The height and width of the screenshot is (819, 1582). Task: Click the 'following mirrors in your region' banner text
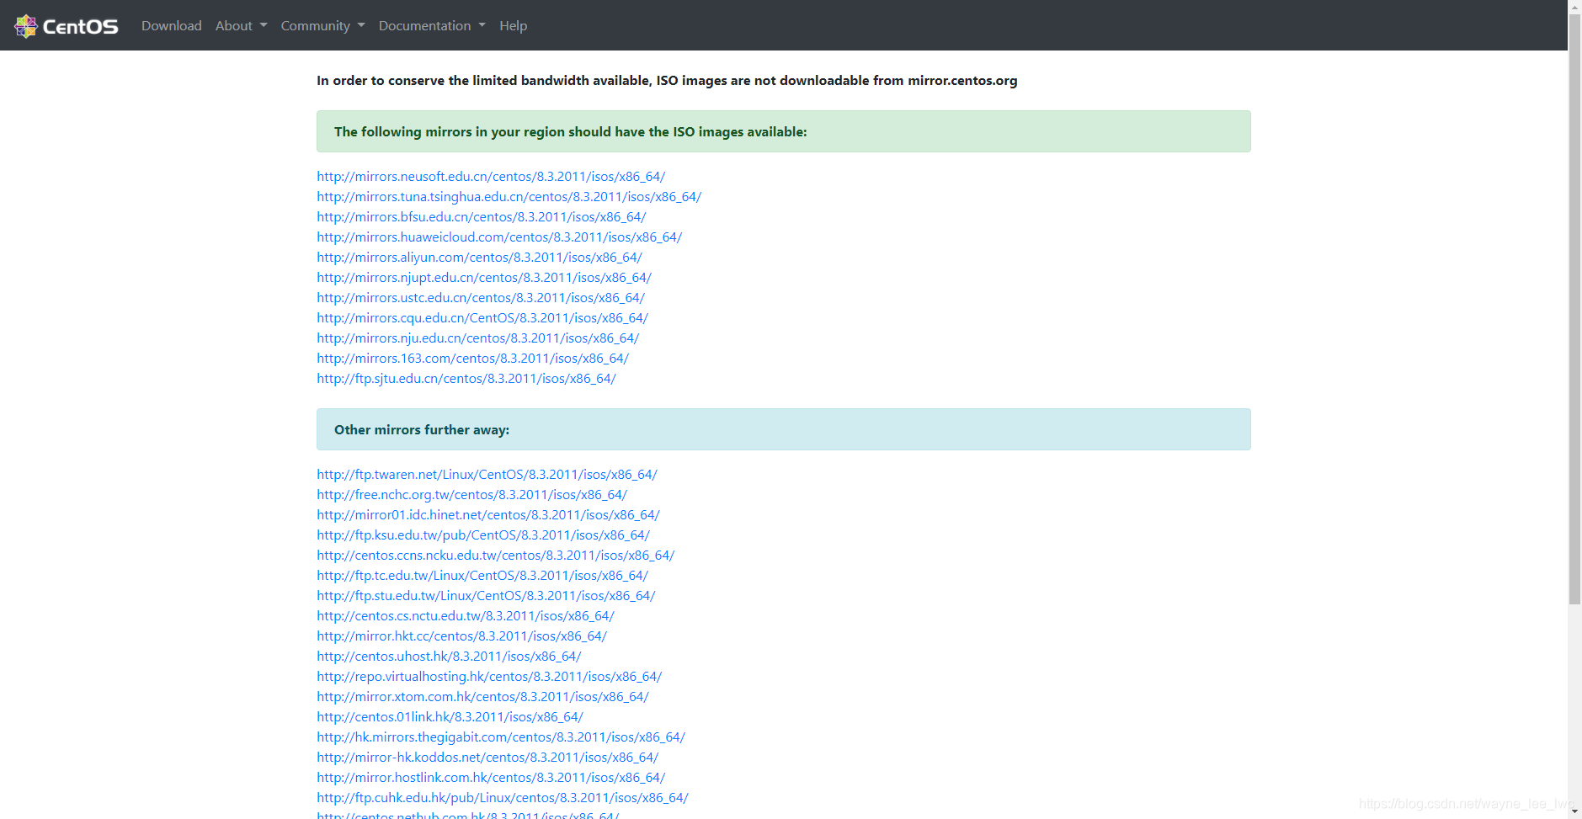pyautogui.click(x=571, y=132)
